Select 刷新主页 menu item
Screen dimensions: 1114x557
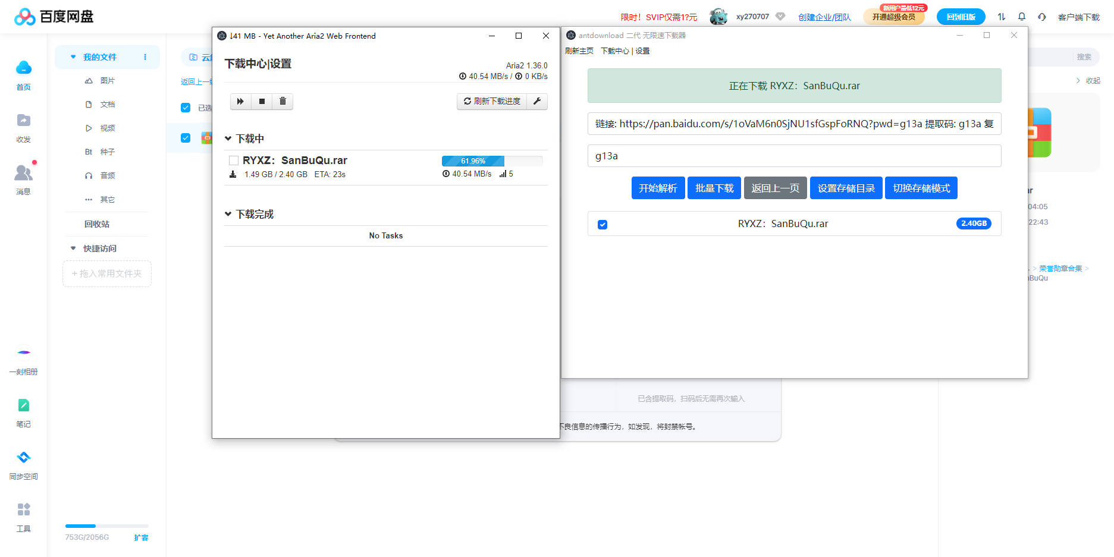pyautogui.click(x=579, y=51)
